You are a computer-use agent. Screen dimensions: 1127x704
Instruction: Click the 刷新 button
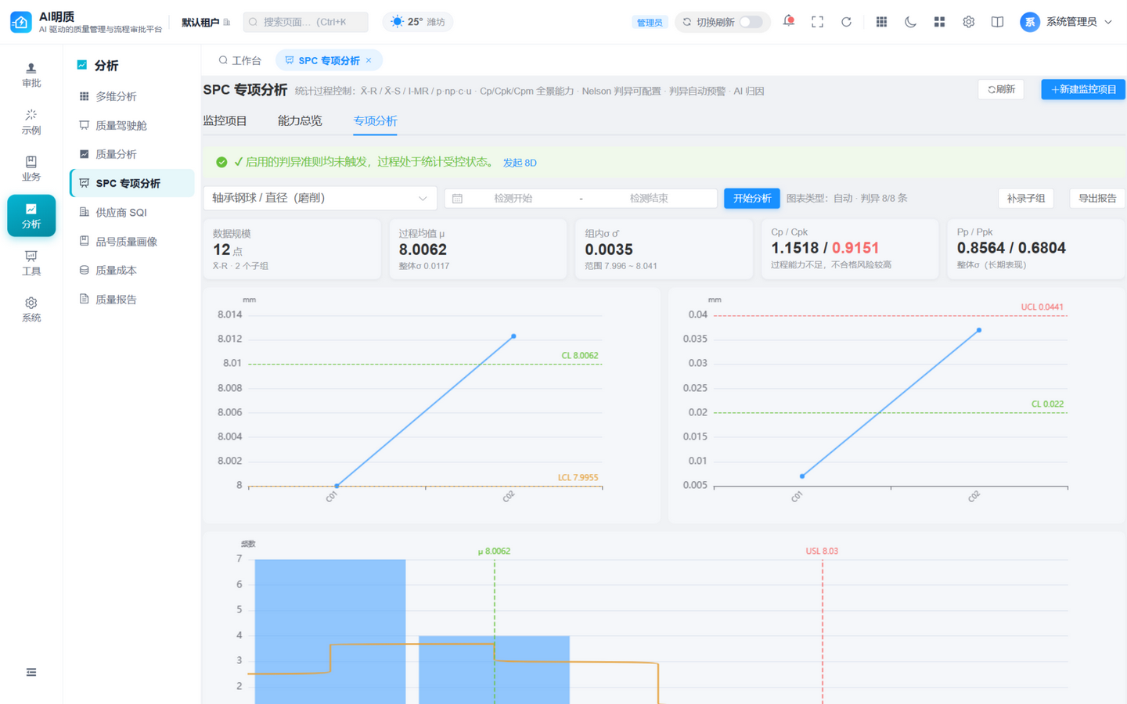click(1001, 89)
